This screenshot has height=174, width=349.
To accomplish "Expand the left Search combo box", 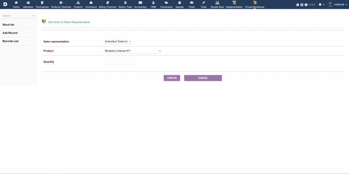I will click(18, 16).
